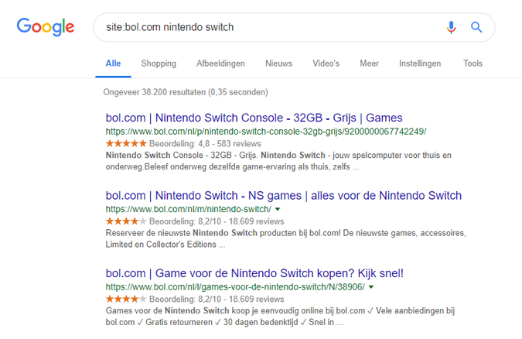The height and width of the screenshot is (339, 522).
Task: Click the four-star rating under the nintendo-switch URL
Action: click(x=126, y=221)
